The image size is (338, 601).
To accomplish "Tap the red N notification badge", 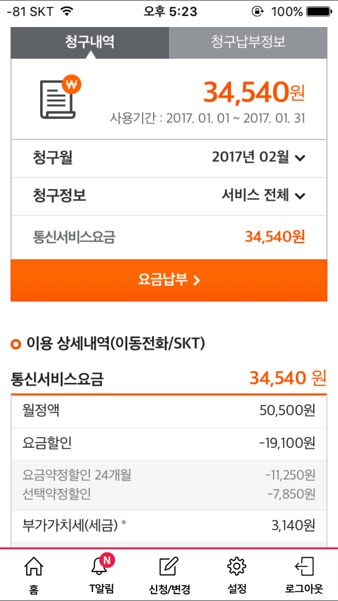I will point(107,560).
